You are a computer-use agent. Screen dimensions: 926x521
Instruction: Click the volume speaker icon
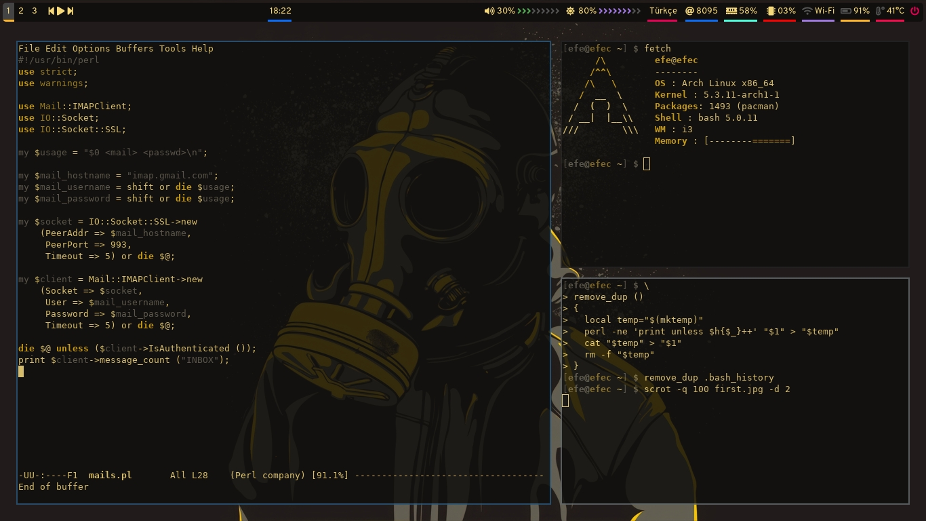point(489,11)
